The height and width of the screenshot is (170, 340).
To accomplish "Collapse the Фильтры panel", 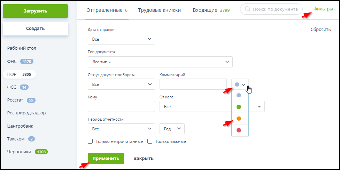I will click(x=324, y=9).
